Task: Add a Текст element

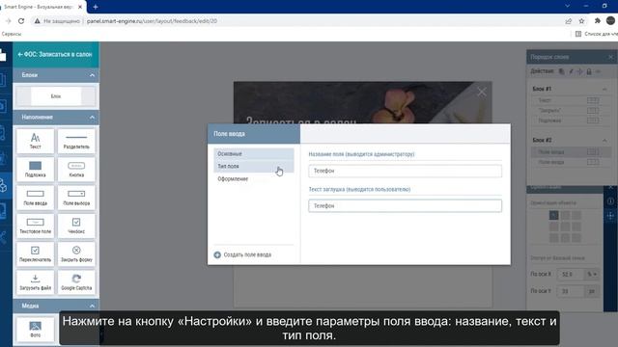Action: 35,141
